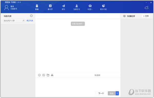Screen dimensions: 154x98
Task: Open the 客服 customer service tab
Action: 37,7
